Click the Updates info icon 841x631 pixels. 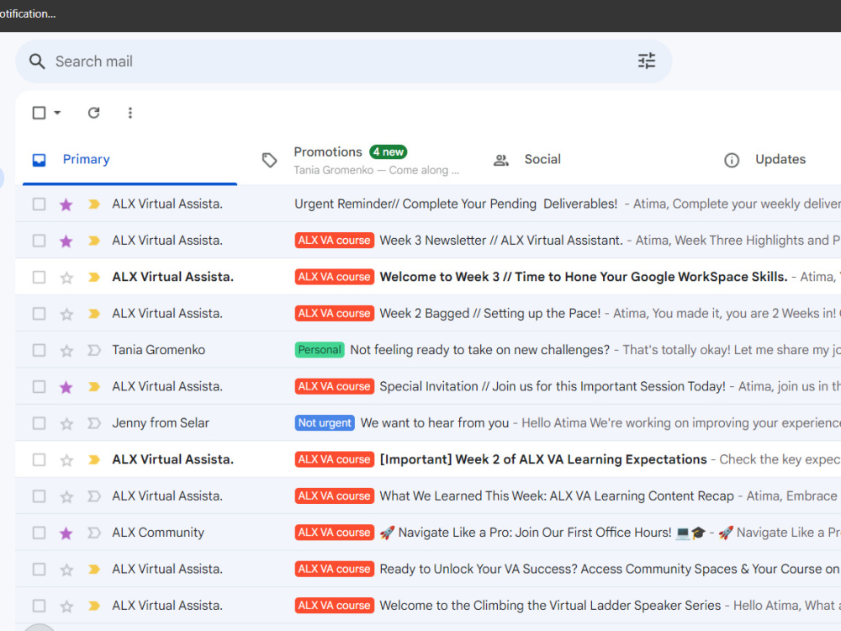[x=732, y=160]
